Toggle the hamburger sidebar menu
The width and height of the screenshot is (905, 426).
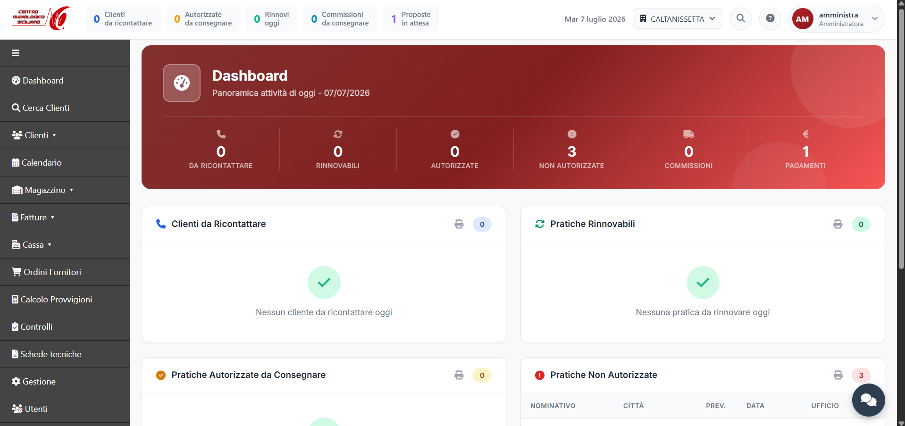(x=16, y=53)
